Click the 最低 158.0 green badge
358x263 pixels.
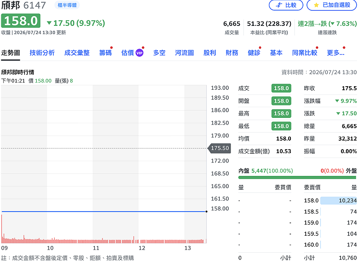click(x=281, y=126)
